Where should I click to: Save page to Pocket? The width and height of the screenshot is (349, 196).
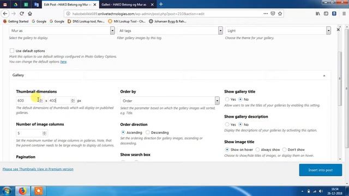click(273, 14)
